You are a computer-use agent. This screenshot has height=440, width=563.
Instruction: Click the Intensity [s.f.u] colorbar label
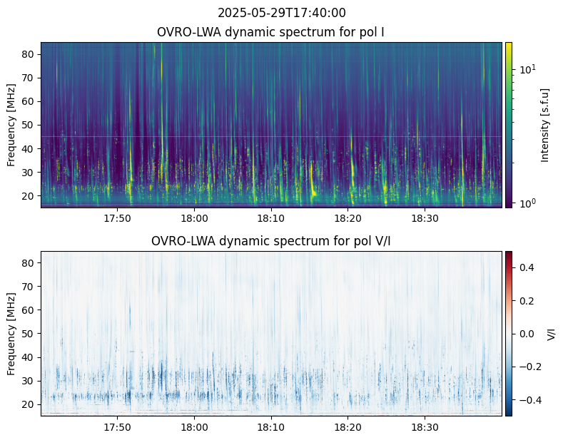[x=545, y=125]
